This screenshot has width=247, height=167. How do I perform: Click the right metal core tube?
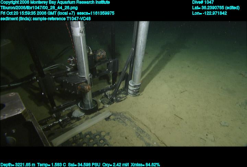[x=140, y=52]
